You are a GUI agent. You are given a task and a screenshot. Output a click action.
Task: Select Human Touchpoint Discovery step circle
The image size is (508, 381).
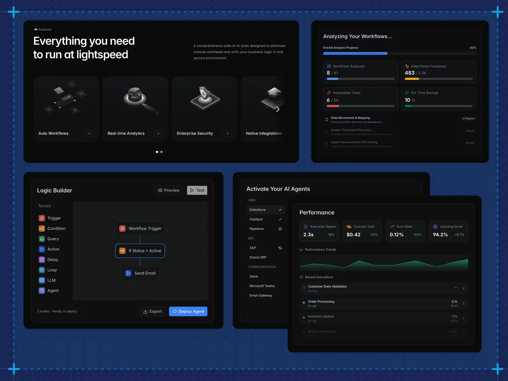pyautogui.click(x=326, y=132)
